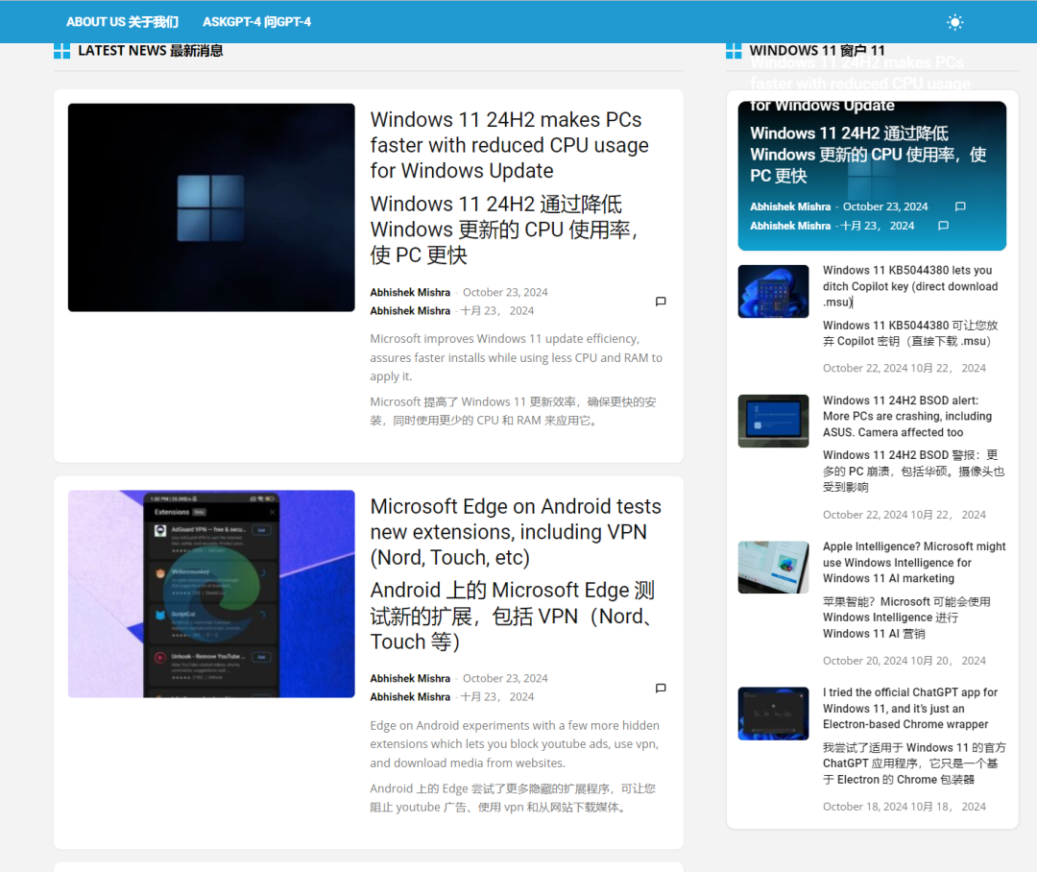Click 'October 20, 2024' date in sidebar
The width and height of the screenshot is (1037, 872).
point(865,661)
